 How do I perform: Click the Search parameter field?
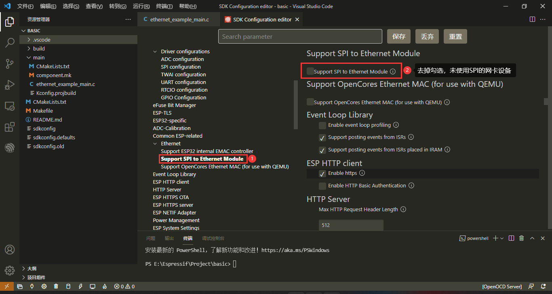click(x=300, y=36)
